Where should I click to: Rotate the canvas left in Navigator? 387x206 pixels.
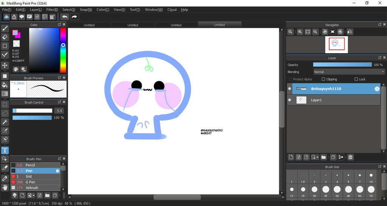325,32
